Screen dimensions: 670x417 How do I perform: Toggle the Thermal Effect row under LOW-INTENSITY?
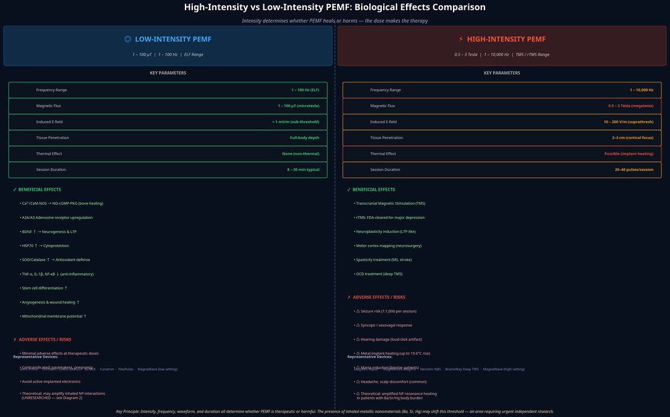coord(167,153)
